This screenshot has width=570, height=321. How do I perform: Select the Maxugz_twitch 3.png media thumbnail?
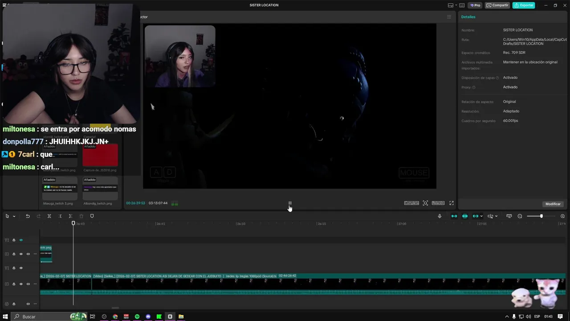(x=60, y=188)
